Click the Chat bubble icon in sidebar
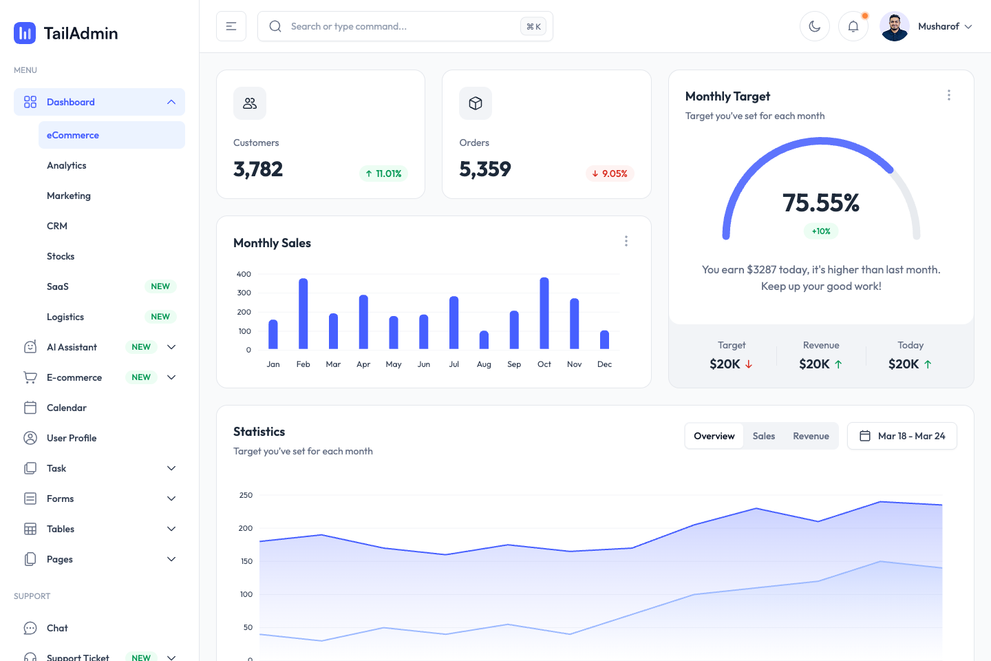 click(x=30, y=628)
